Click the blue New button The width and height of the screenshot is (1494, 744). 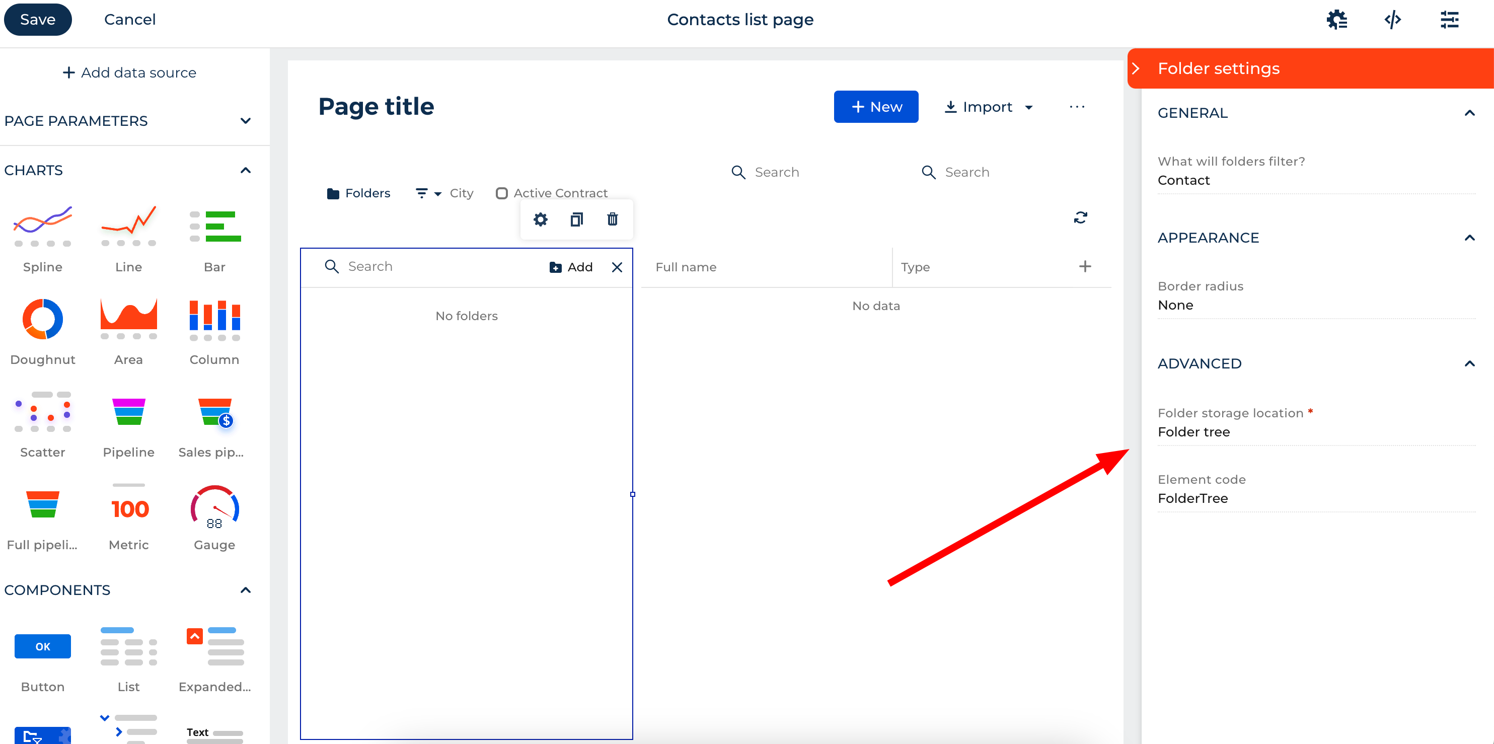tap(876, 107)
